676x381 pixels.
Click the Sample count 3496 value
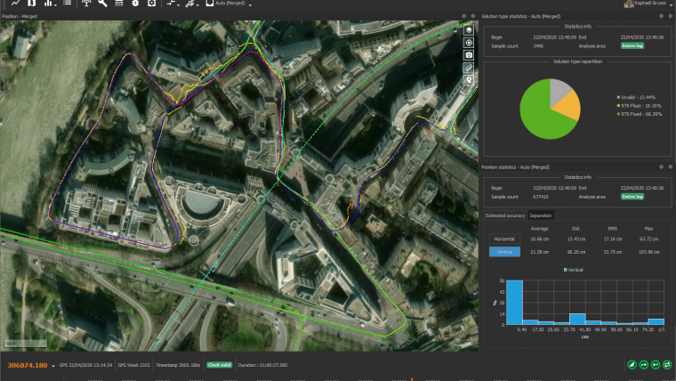click(538, 46)
